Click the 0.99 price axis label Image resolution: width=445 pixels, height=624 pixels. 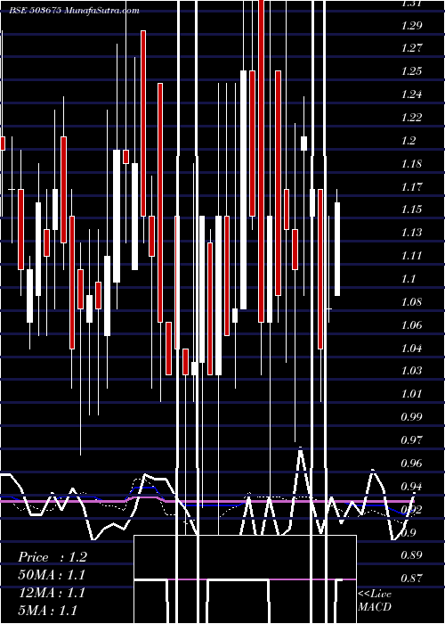coord(411,417)
